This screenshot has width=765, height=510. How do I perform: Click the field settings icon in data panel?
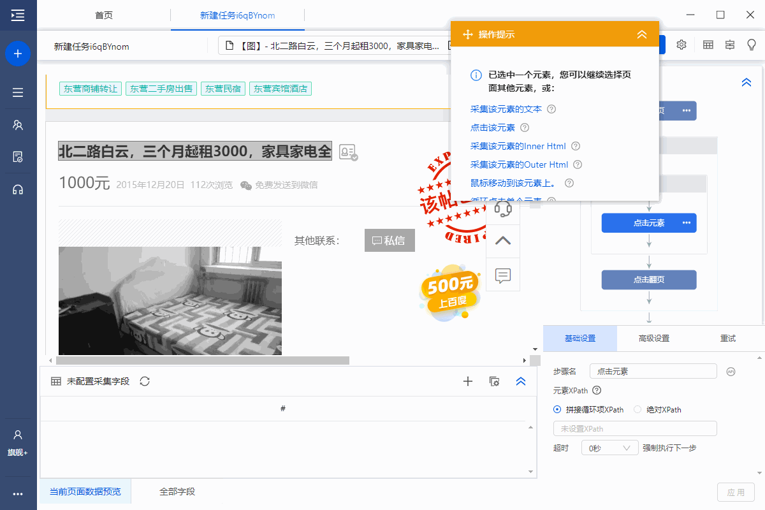click(494, 381)
